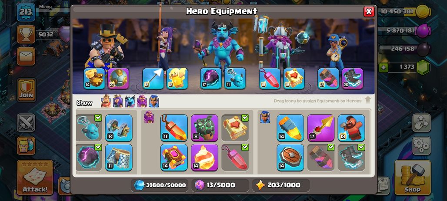Screen dimensions: 447x201
Task: Toggle the checked Eternal Tome equipment
Action: pyautogui.click(x=235, y=128)
